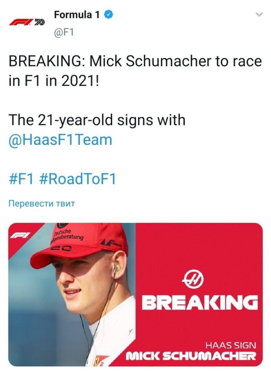Open the #RoadToF1 hashtag
This screenshot has width=271, height=377.
(77, 179)
